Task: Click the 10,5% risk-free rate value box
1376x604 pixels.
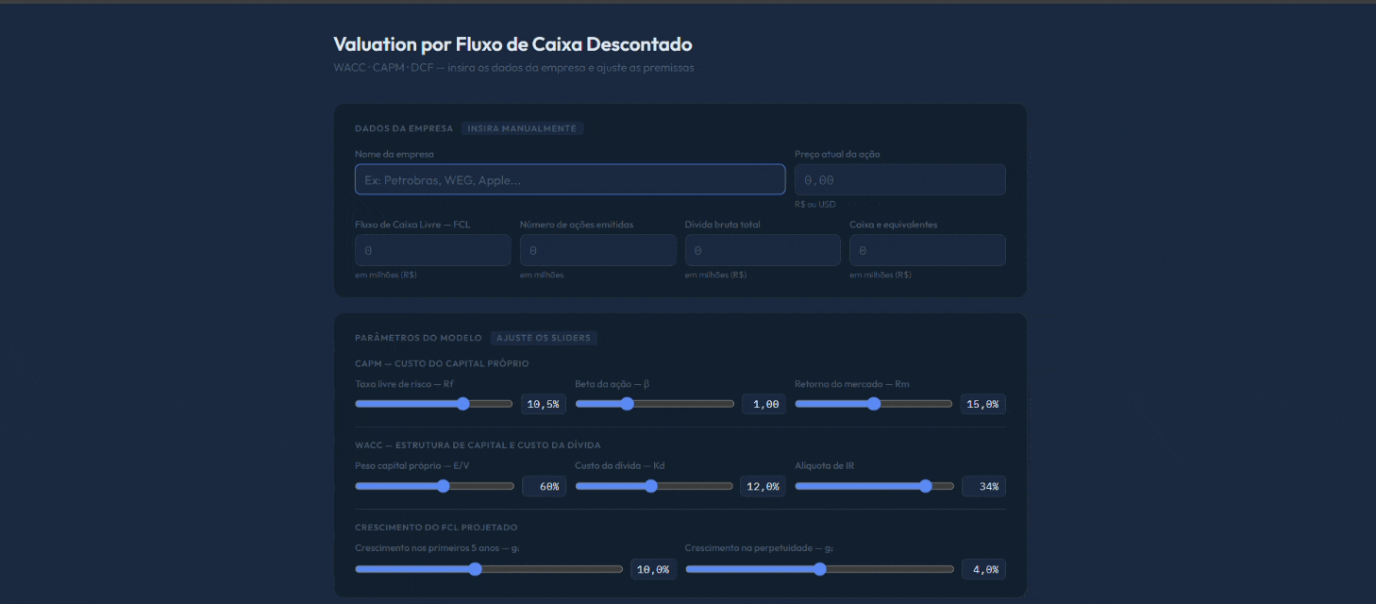Action: point(544,404)
